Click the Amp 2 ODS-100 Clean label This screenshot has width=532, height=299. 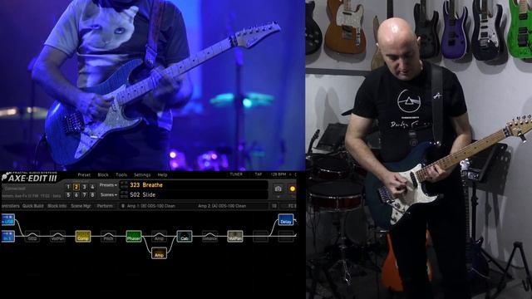pos(222,206)
